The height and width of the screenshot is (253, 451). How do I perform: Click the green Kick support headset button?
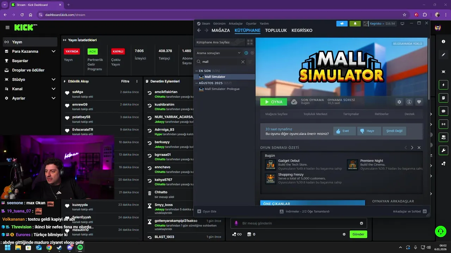[440, 231]
